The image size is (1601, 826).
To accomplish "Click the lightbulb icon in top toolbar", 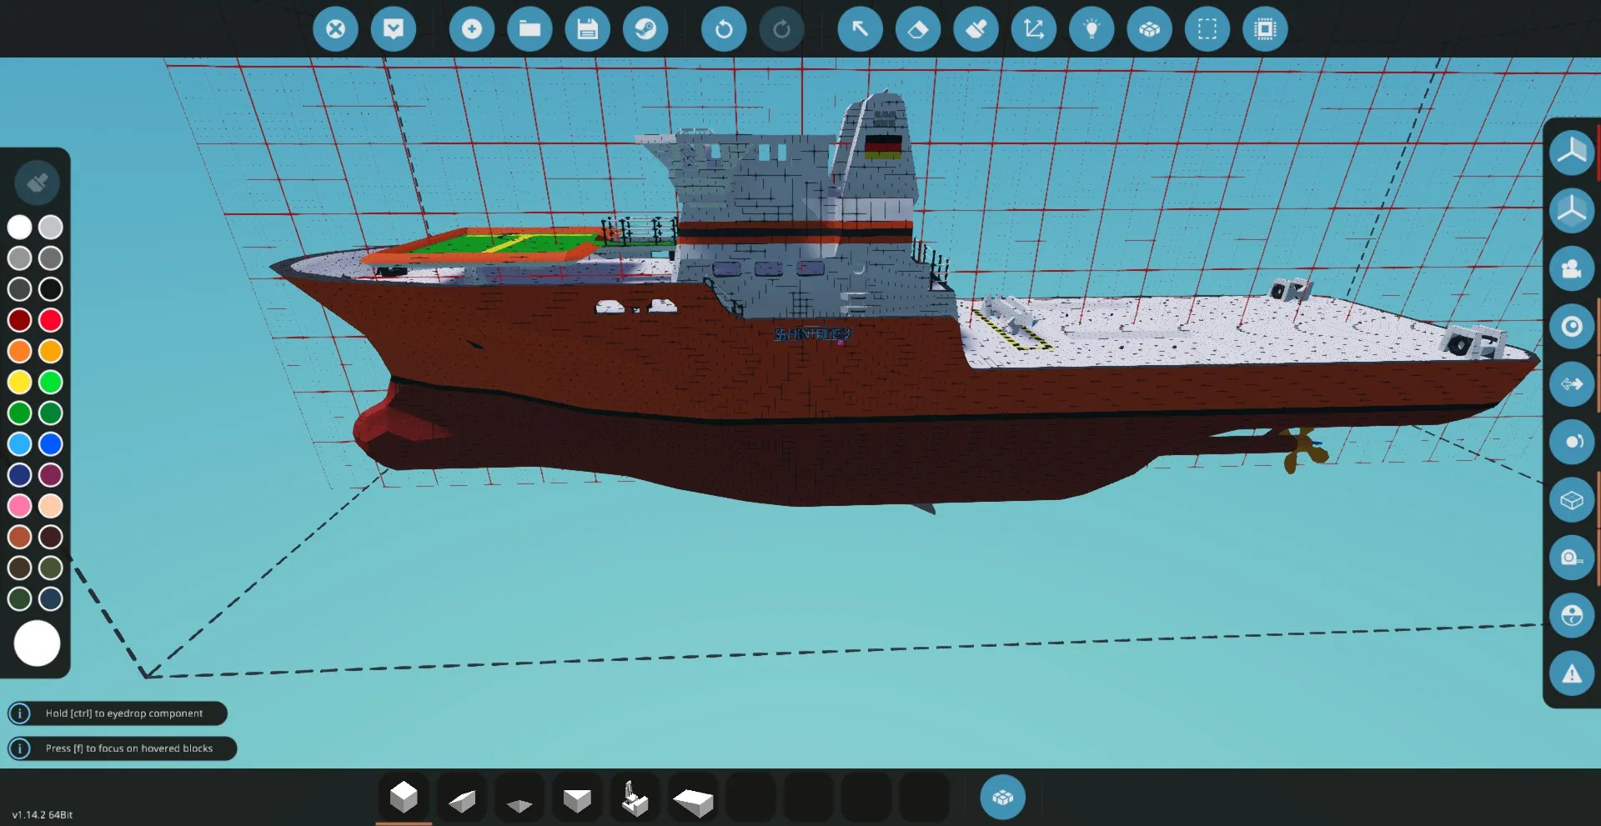I will (1092, 29).
